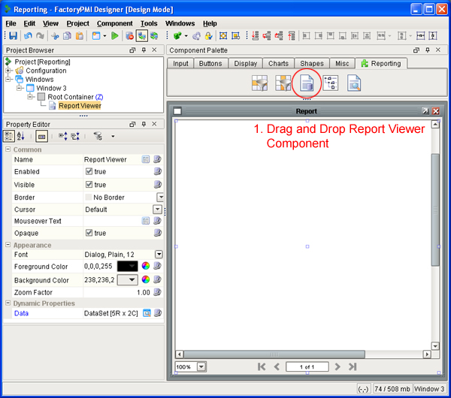Open the Foreground Color black swatch
The image size is (451, 398).
pyautogui.click(x=128, y=266)
